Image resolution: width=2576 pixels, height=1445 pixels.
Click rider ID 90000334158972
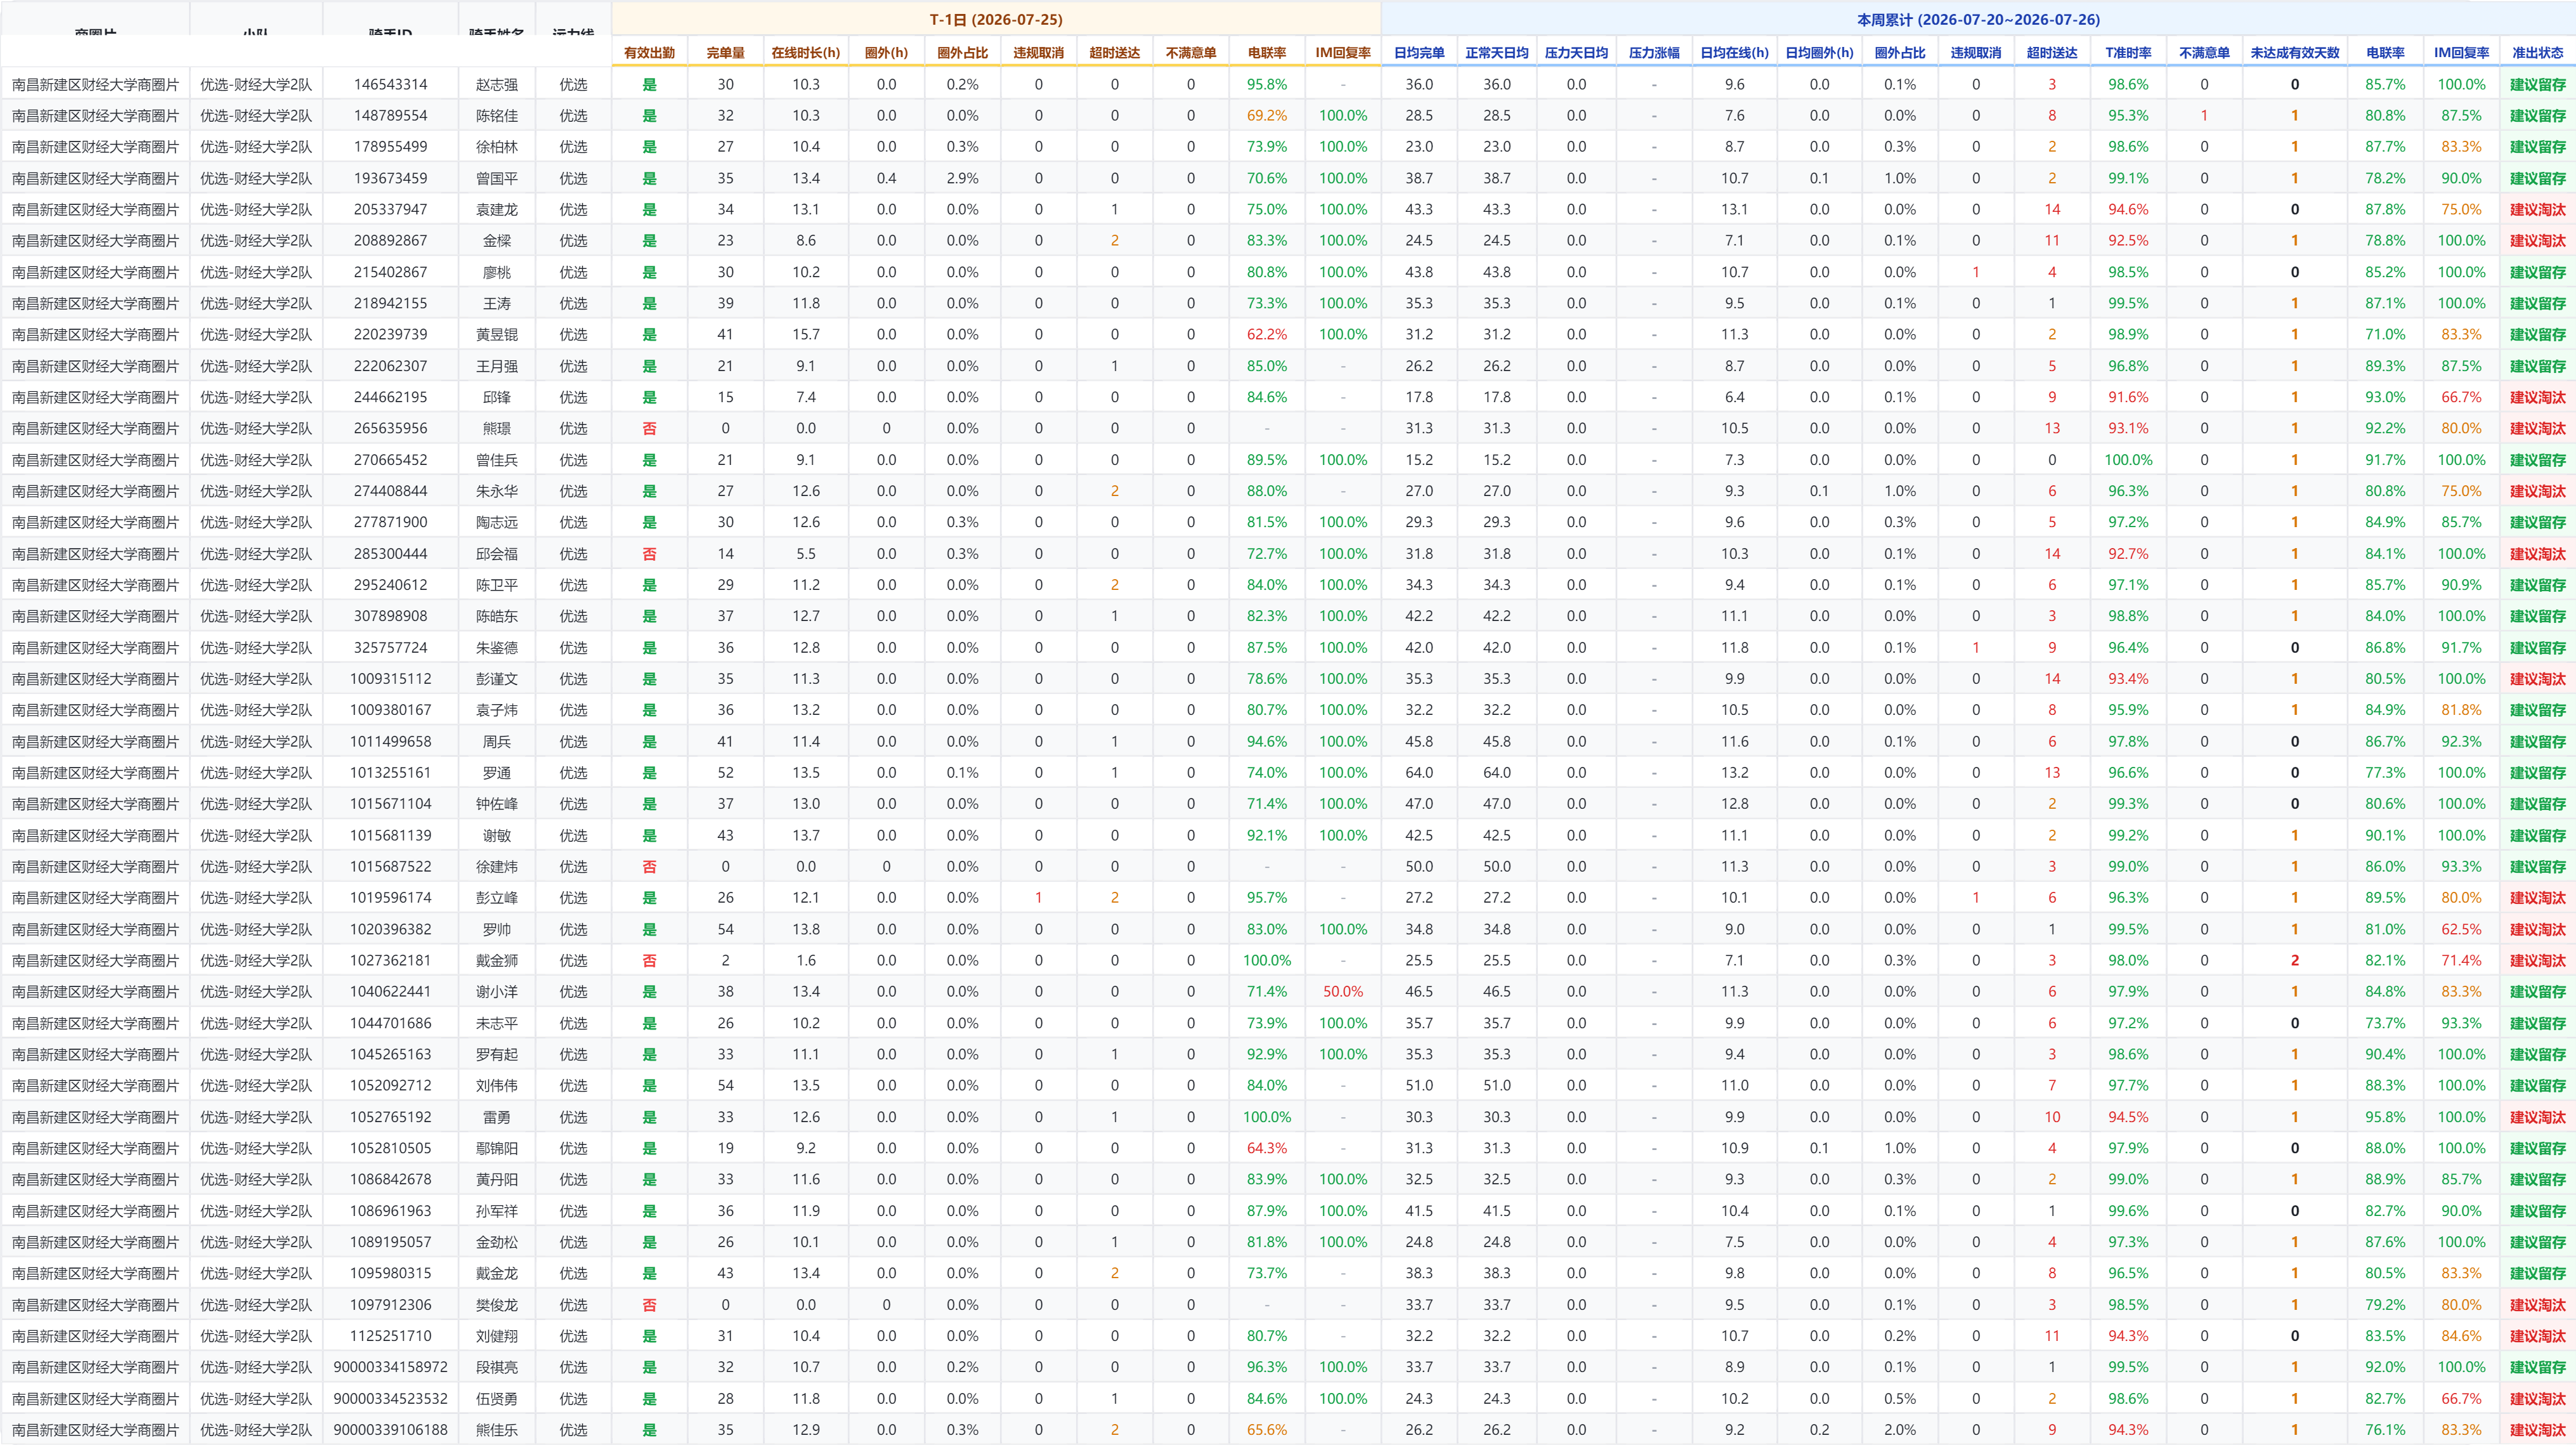[x=390, y=1367]
